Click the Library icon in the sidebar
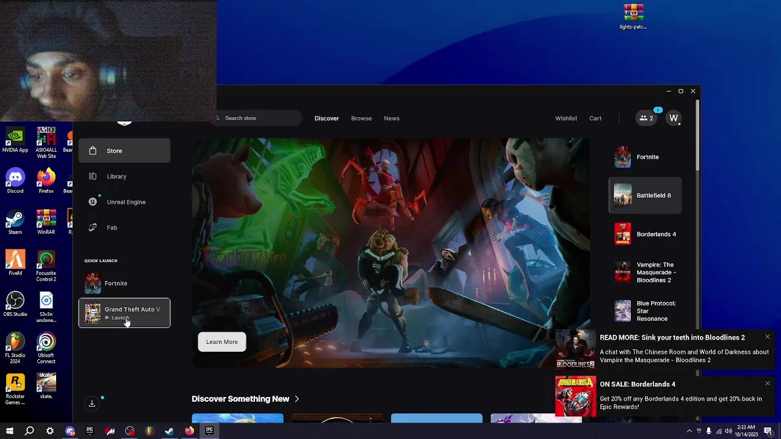The width and height of the screenshot is (781, 439). click(93, 176)
